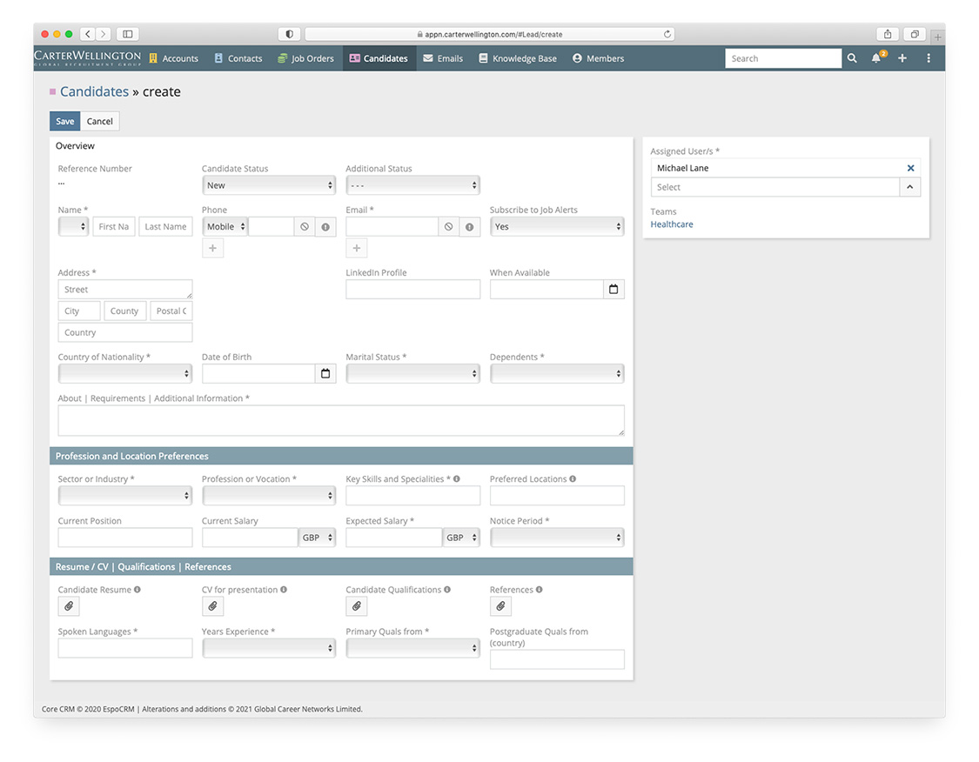Open the Notice Period dropdown

click(x=556, y=537)
